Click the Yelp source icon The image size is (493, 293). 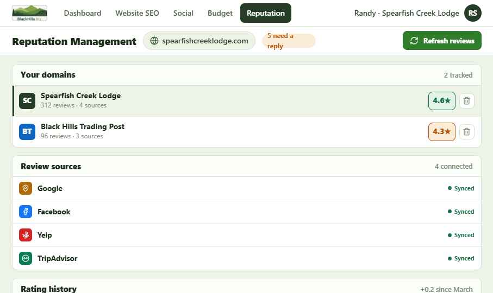26,235
